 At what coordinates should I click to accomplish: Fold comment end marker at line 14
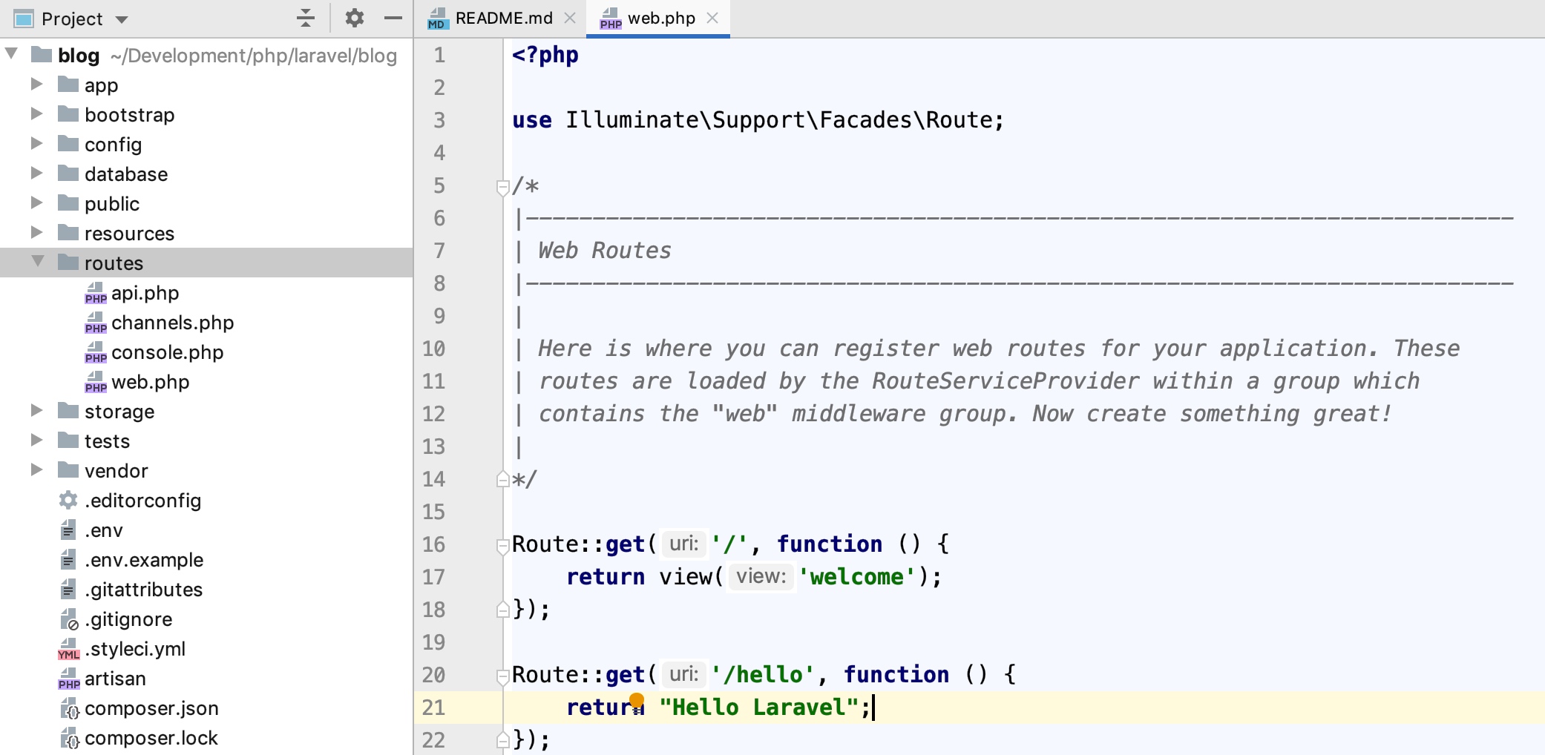click(x=502, y=479)
